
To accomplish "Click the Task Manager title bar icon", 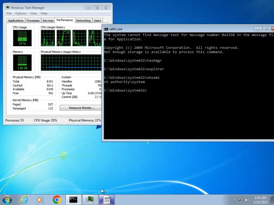I will tap(7, 7).
